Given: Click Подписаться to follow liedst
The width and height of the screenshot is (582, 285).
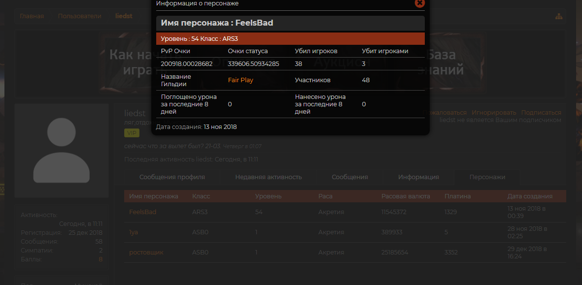Looking at the screenshot, I should pos(541,113).
